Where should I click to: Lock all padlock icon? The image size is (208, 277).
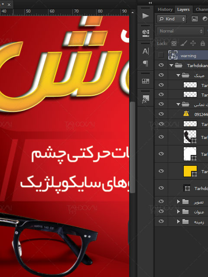click(x=203, y=43)
